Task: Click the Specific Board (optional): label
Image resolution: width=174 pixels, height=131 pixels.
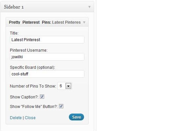Action: 32,67
